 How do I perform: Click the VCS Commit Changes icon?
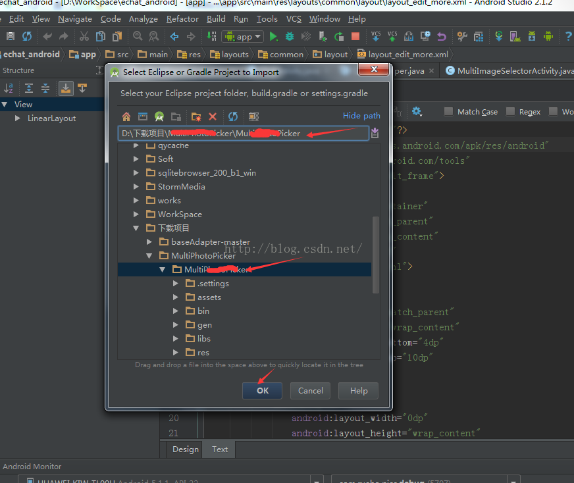(392, 36)
